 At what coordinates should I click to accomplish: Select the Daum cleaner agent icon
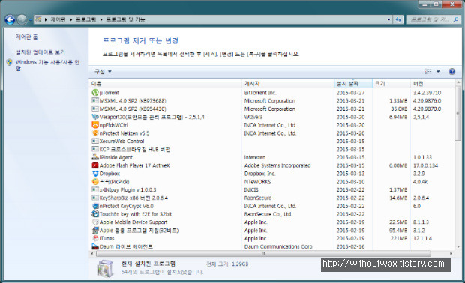[95, 246]
